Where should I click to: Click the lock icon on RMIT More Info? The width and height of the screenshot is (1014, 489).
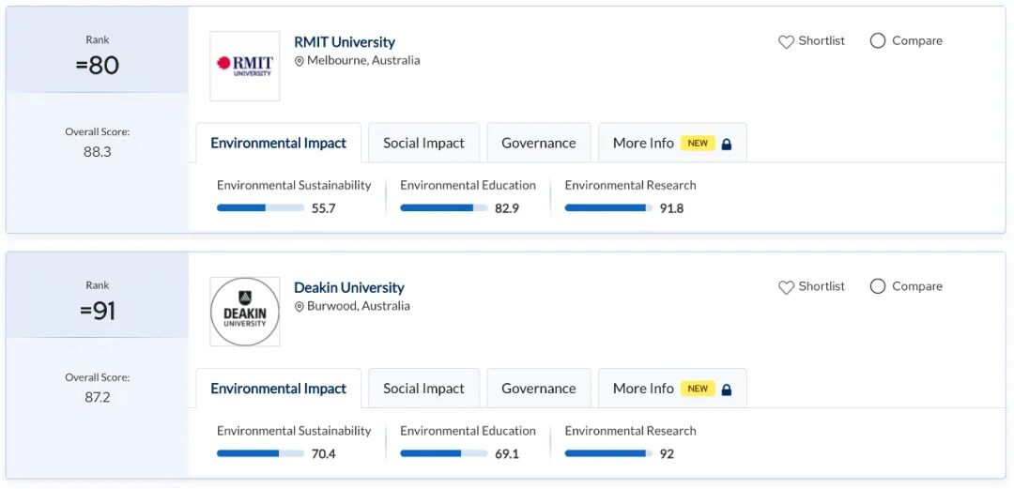(727, 144)
